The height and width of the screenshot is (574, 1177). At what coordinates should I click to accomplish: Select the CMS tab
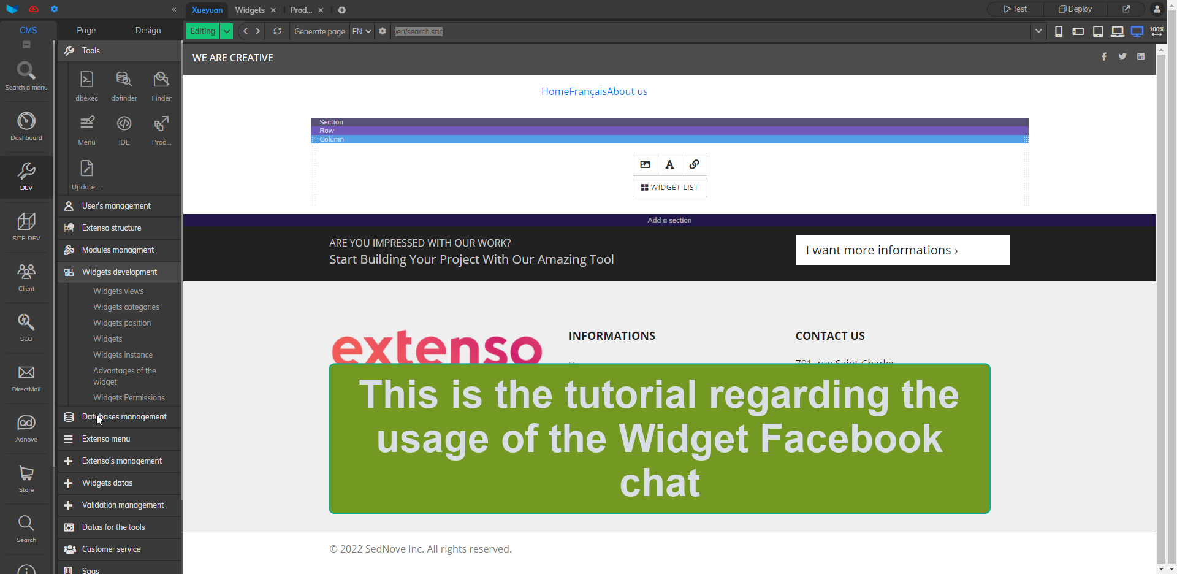28,30
